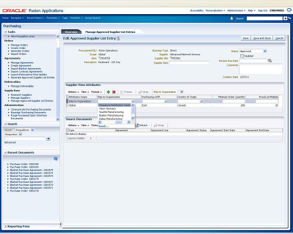
Task: Click the Sign Out link
Action: coord(262,11)
